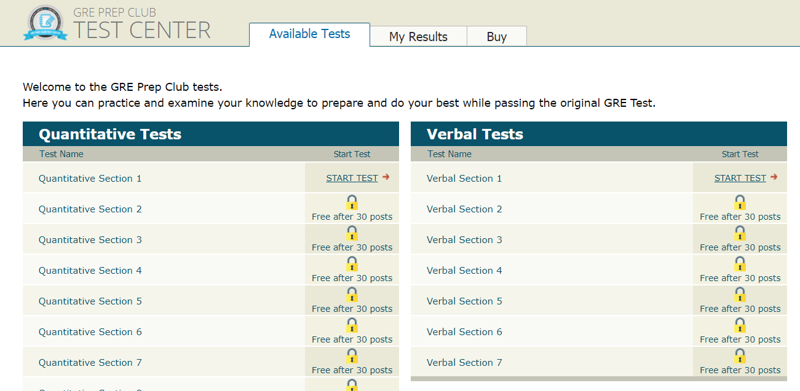Select the "Verbal Section 4" test name
800x391 pixels.
point(464,271)
